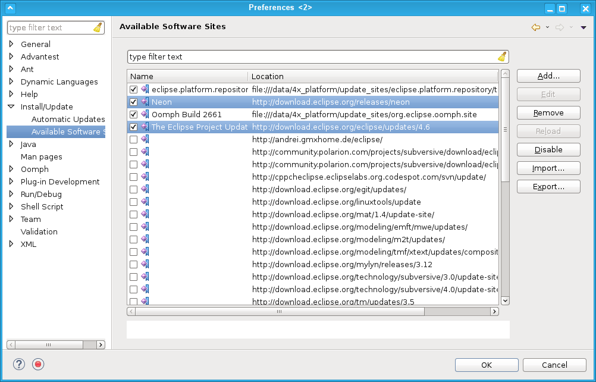This screenshot has width=596, height=382.
Task: Click the sites table vertical scrollbar thumb
Action: pyautogui.click(x=505, y=130)
